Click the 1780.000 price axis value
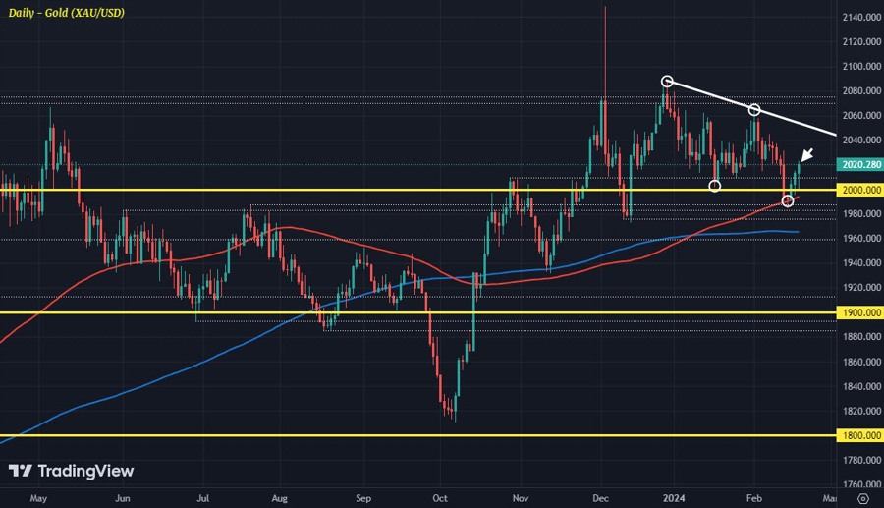This screenshot has width=884, height=508. (x=861, y=460)
